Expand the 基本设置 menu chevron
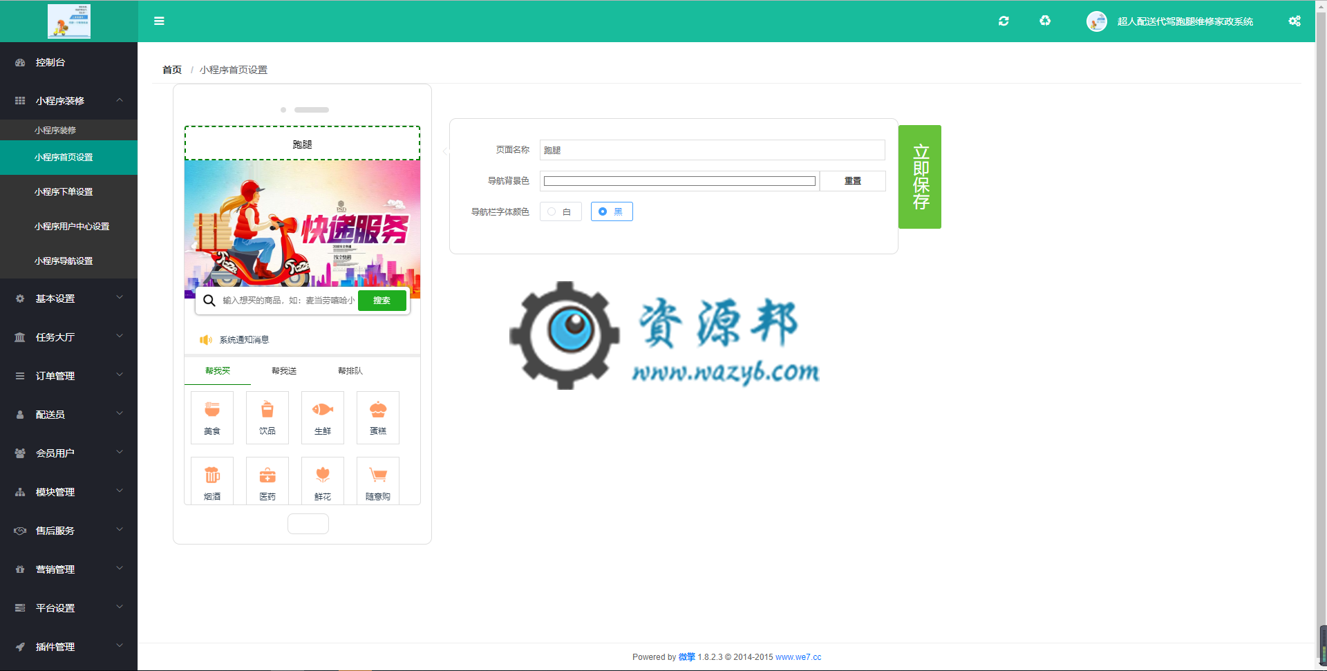The width and height of the screenshot is (1327, 671). 120,298
